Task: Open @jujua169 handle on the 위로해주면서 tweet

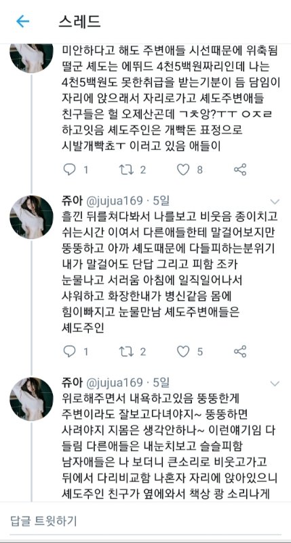Action: [114, 382]
